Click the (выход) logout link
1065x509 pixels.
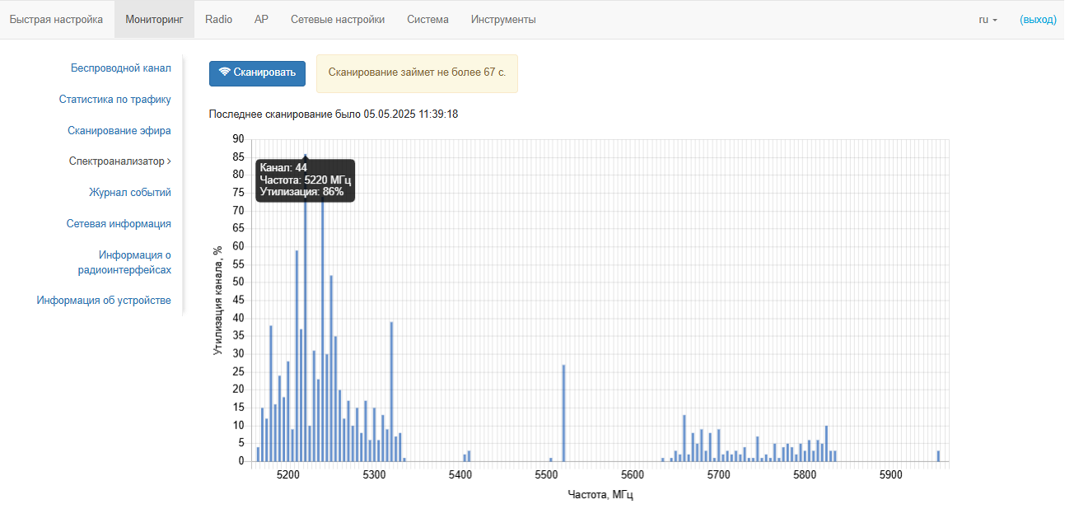1037,19
